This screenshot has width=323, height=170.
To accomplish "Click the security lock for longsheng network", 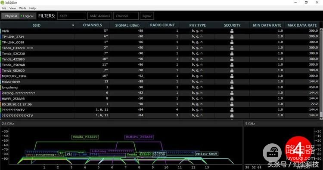I will (x=232, y=87).
